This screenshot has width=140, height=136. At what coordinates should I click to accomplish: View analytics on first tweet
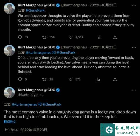pyautogui.click(x=100, y=37)
